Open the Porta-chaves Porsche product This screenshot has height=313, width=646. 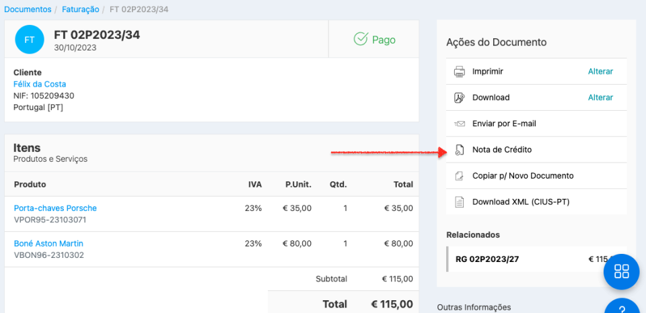click(55, 208)
